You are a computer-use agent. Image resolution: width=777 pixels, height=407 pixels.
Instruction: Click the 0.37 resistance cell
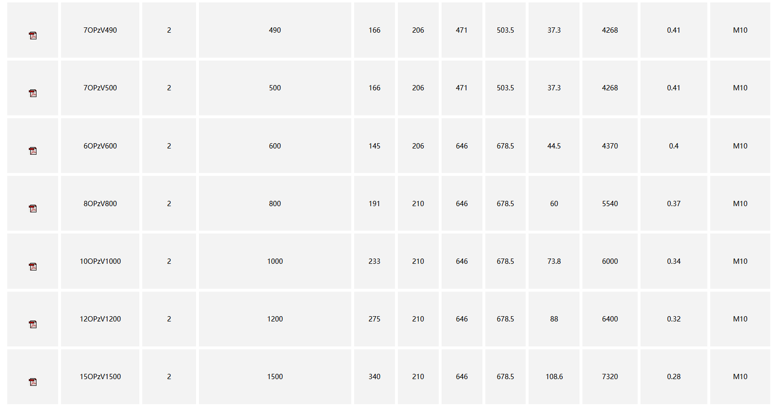pyautogui.click(x=674, y=204)
